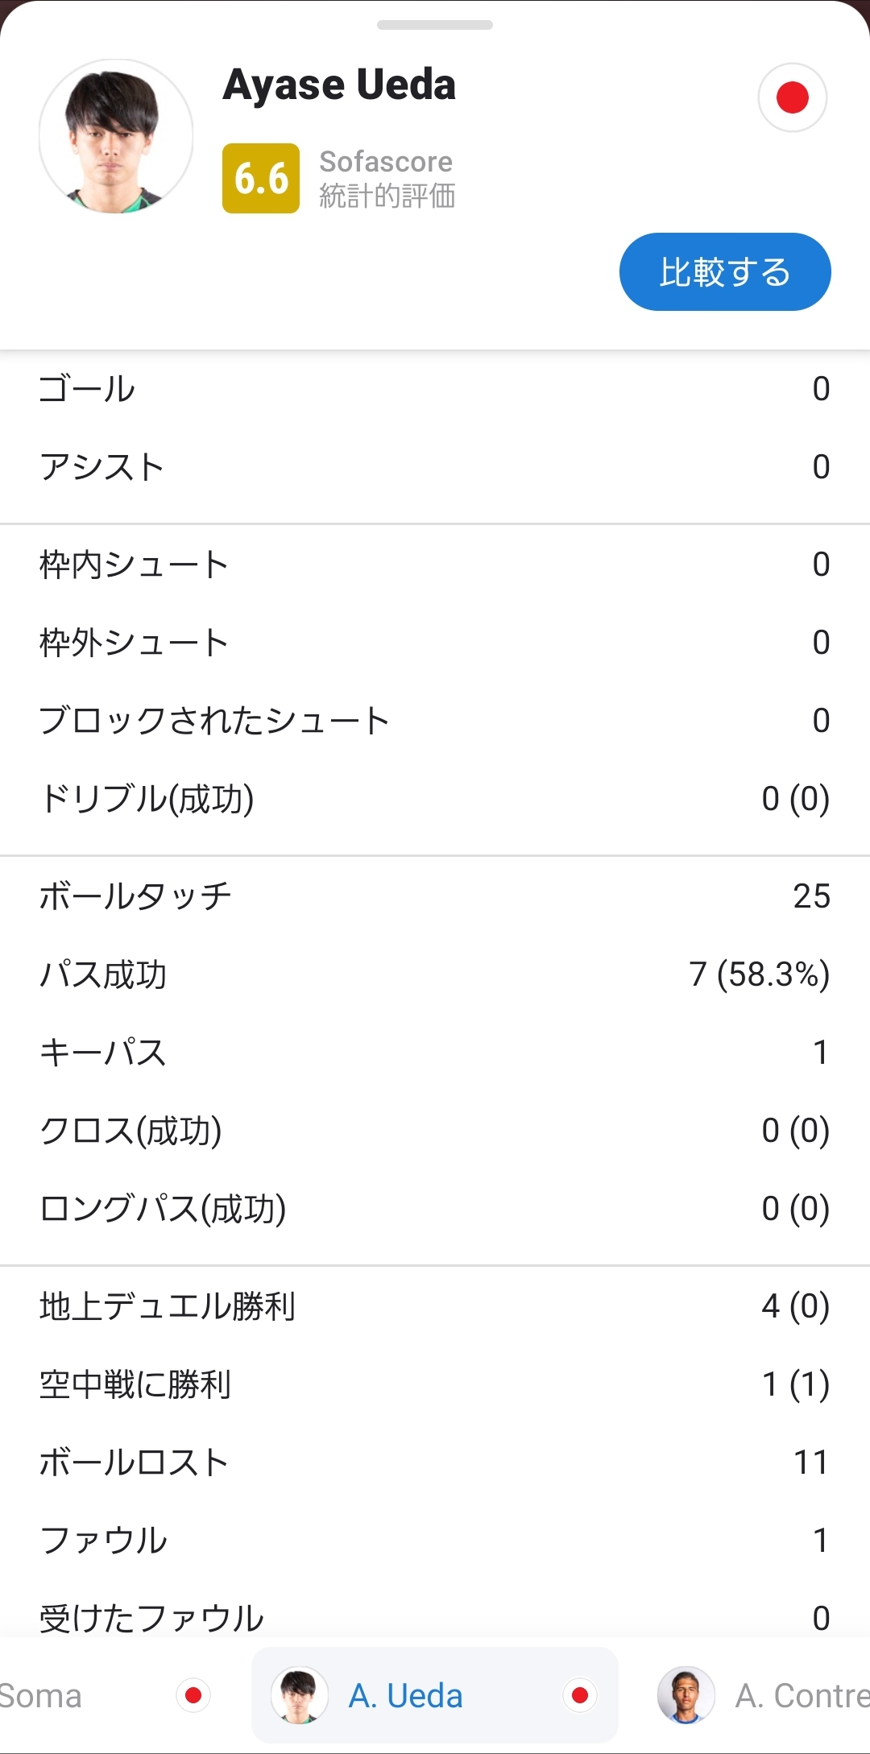Click the Ayase Ueda name heading
This screenshot has width=870, height=1754.
[x=339, y=85]
